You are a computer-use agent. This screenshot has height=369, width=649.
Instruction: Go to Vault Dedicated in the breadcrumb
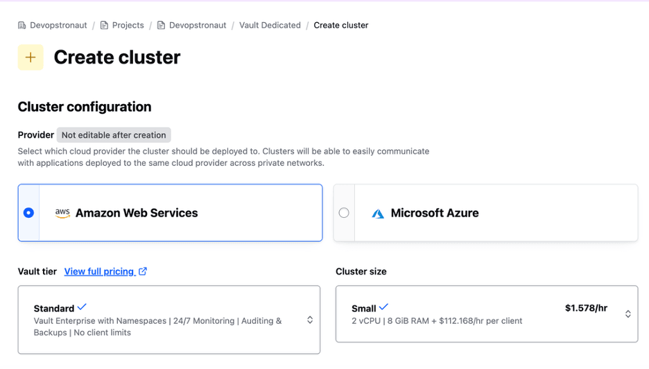coord(270,26)
